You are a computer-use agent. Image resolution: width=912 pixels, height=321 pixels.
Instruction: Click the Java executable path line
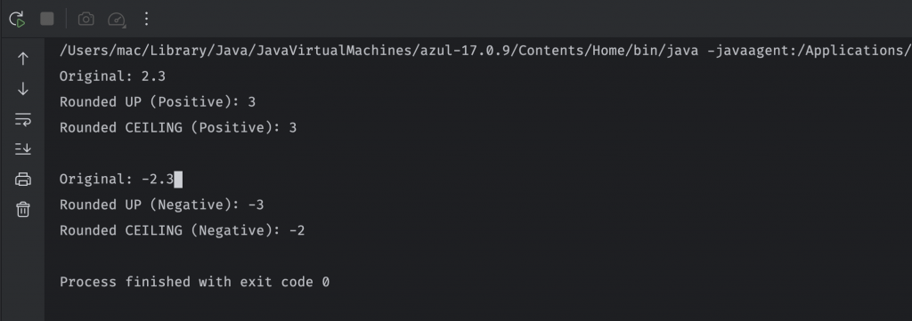(x=485, y=51)
